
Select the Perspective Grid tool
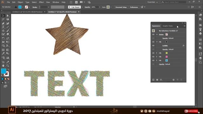(x=8, y=46)
